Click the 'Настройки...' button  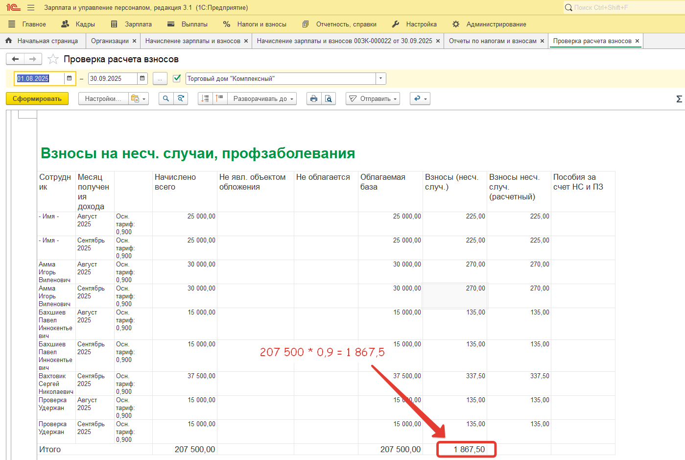[x=103, y=98]
